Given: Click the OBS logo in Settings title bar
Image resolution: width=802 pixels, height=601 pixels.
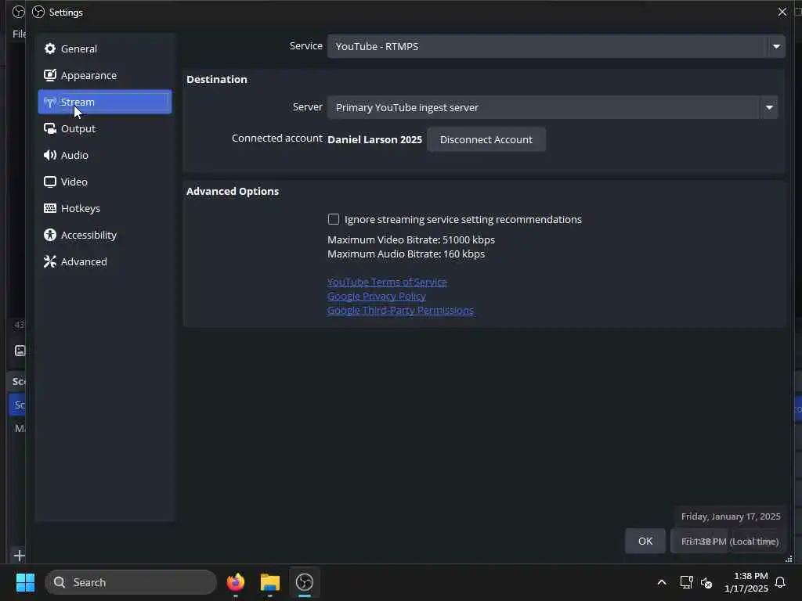Looking at the screenshot, I should point(38,12).
